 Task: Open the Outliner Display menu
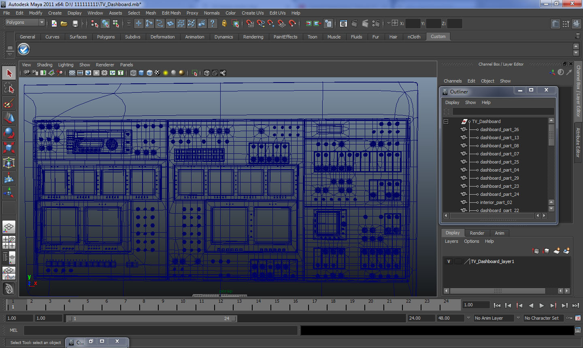tap(452, 102)
